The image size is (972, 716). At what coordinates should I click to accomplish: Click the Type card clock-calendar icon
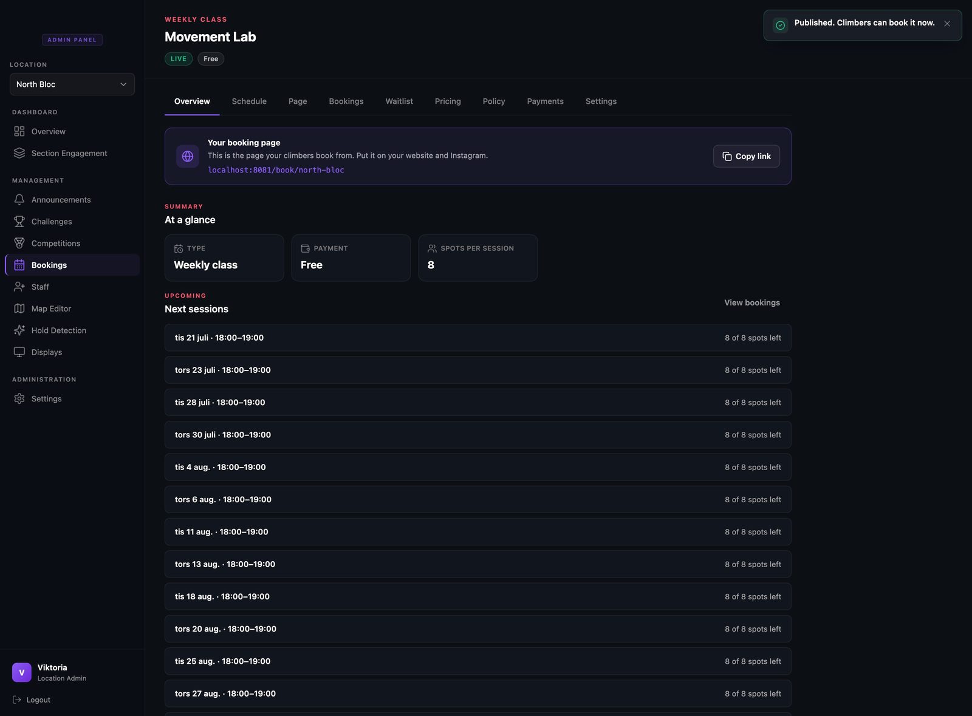179,248
